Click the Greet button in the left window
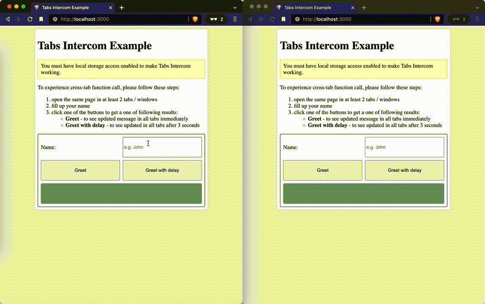The width and height of the screenshot is (485, 304). coord(80,170)
